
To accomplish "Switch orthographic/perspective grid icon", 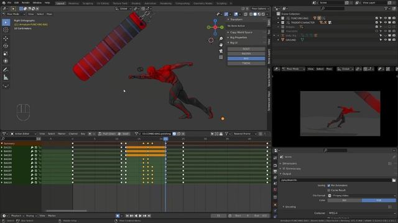I will pyautogui.click(x=221, y=57).
